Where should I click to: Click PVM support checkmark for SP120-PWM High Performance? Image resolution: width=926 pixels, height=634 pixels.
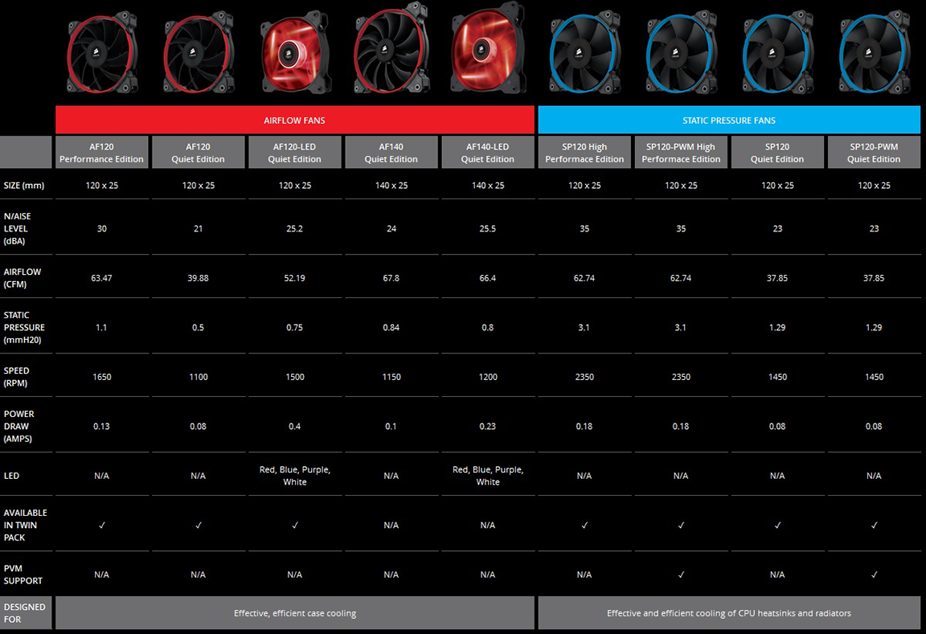pos(681,575)
